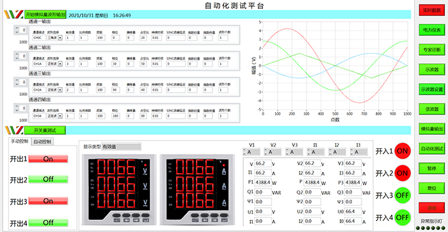Viewport: 448px width, 232px height.
Task: Open the 电力仪表 power meter view
Action: pyautogui.click(x=432, y=29)
